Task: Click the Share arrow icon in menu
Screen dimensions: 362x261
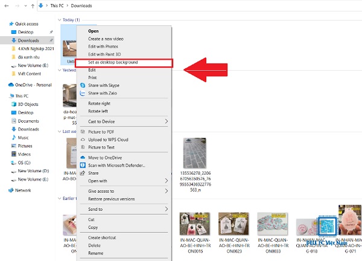Action: coord(83,173)
